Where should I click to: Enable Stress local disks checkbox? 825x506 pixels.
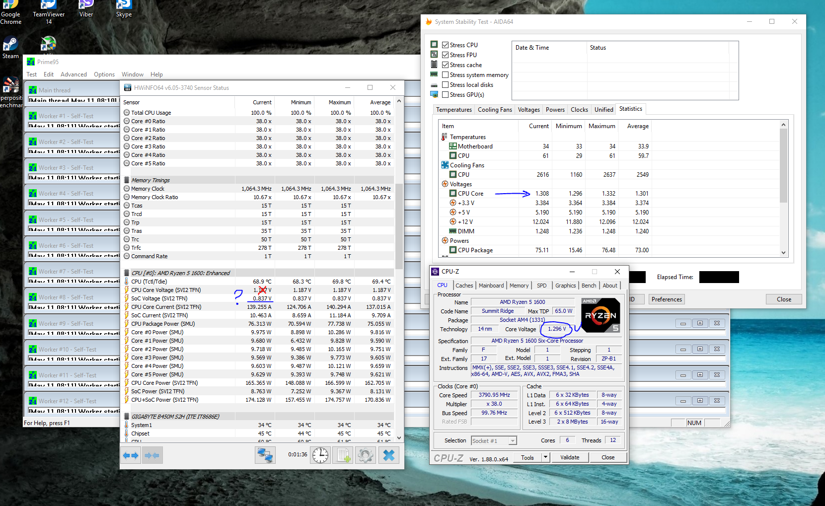tap(446, 85)
